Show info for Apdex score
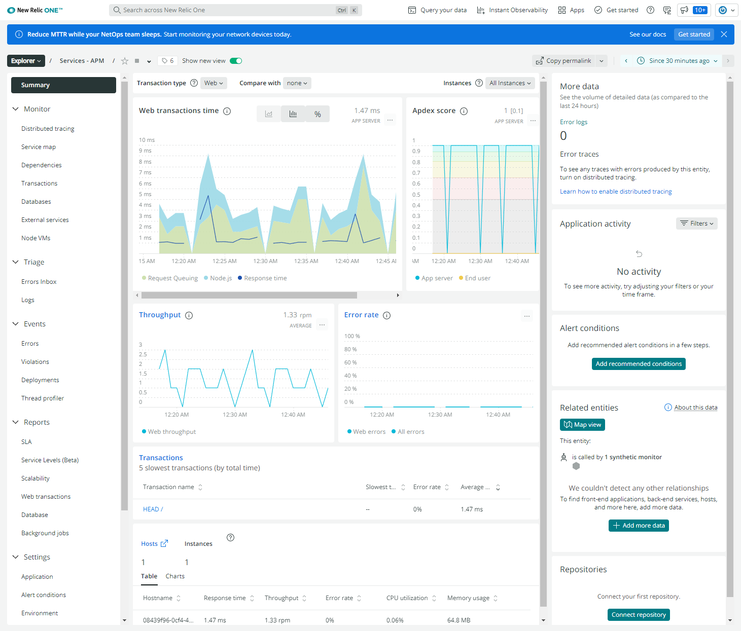This screenshot has height=631, width=741. click(464, 111)
